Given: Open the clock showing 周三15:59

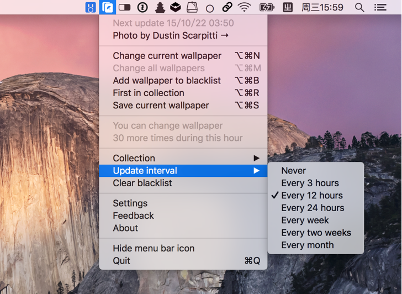Looking at the screenshot, I should [322, 7].
